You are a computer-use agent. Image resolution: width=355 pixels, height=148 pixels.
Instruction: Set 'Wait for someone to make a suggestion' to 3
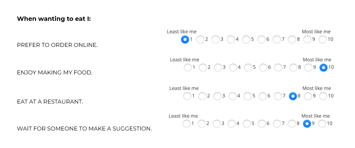tap(216, 124)
